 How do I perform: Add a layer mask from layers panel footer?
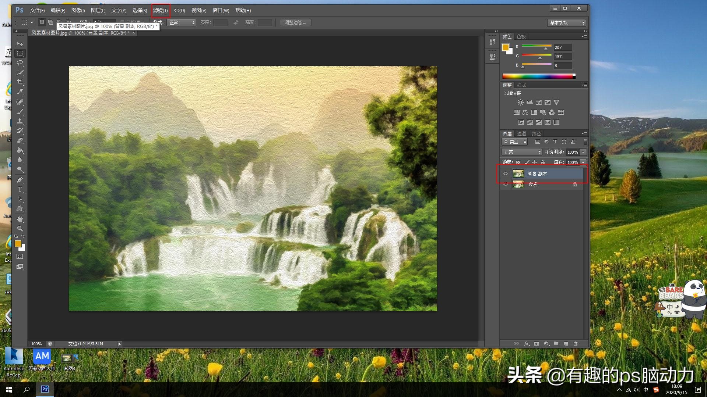pos(536,344)
